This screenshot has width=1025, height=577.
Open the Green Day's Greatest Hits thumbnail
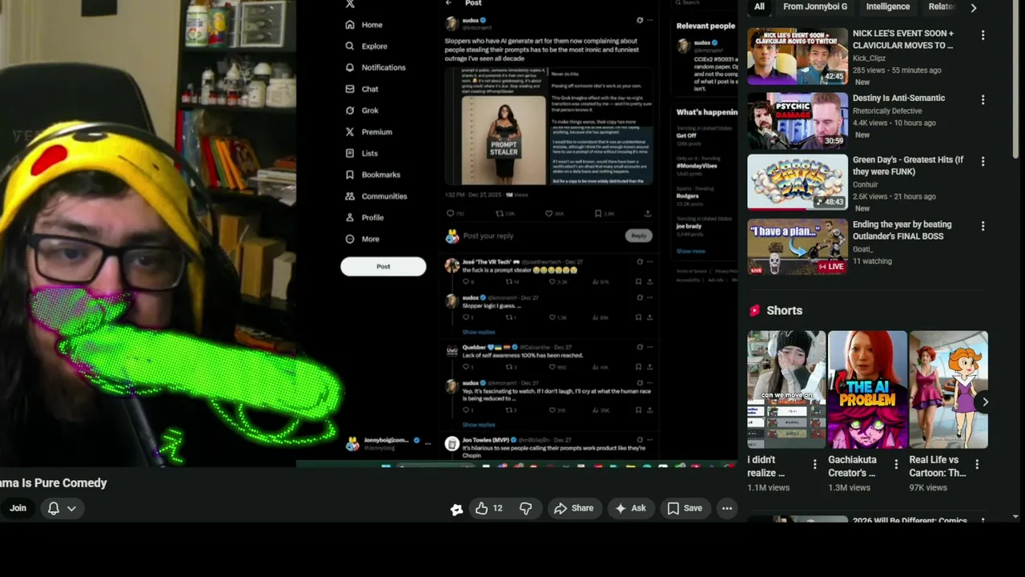pos(798,182)
